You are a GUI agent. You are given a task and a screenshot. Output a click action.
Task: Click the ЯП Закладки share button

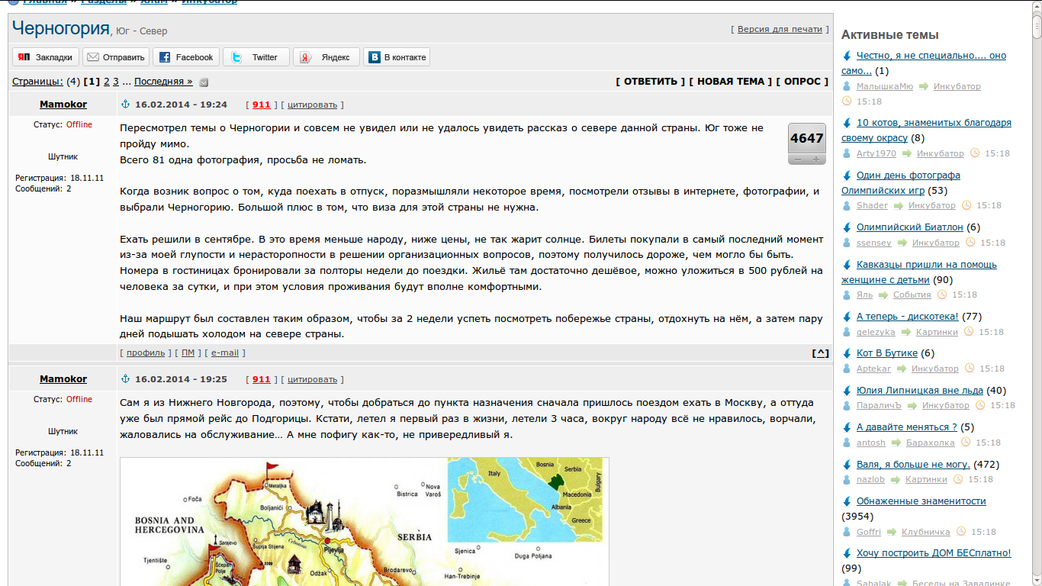(x=46, y=57)
